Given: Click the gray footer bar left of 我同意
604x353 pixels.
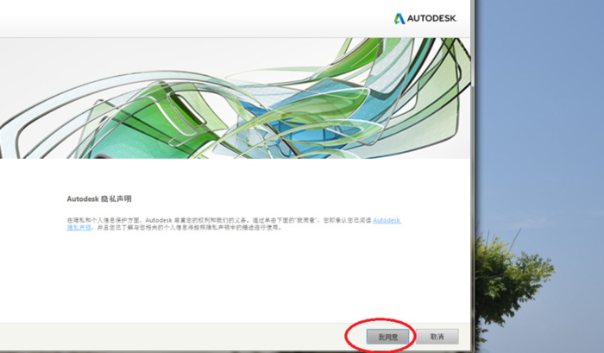Looking at the screenshot, I should (173, 337).
